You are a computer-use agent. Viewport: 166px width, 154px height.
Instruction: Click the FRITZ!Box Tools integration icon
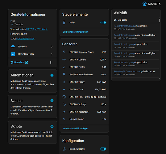tap(13, 54)
